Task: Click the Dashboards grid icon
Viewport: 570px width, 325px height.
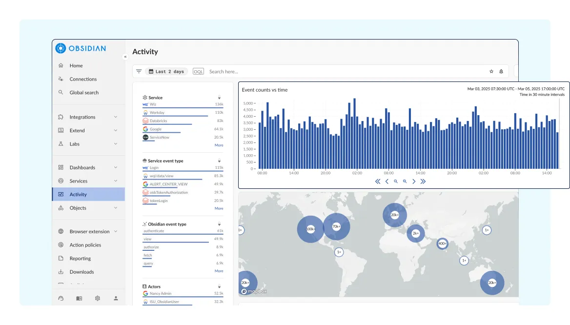Action: click(61, 167)
